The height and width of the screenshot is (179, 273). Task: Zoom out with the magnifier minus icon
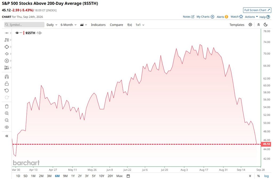7,120
